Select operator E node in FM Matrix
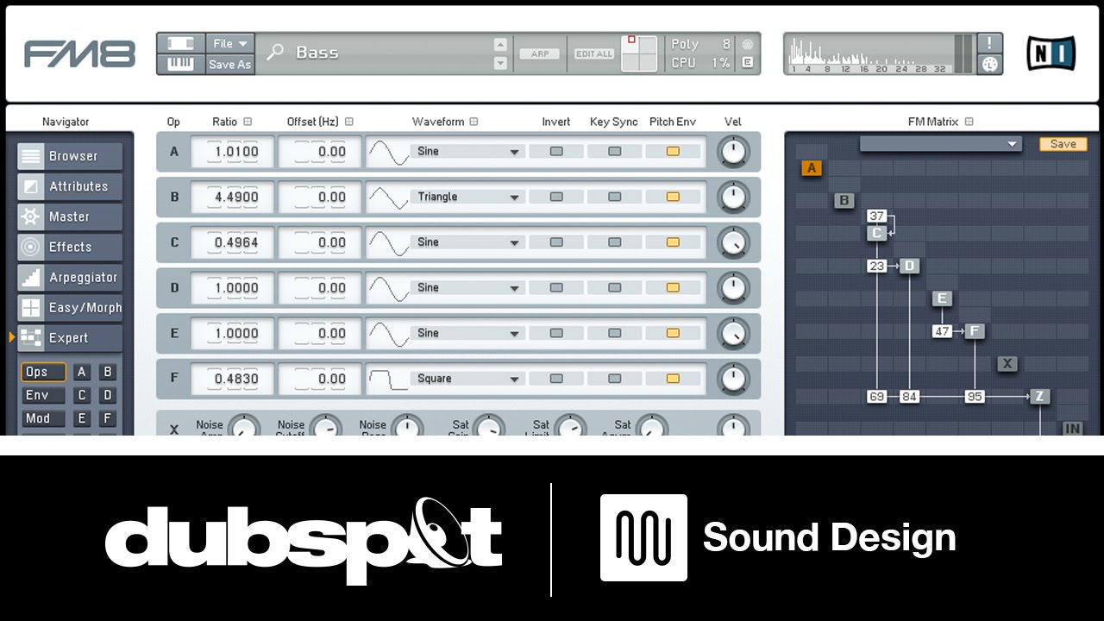The height and width of the screenshot is (621, 1104). (x=942, y=298)
